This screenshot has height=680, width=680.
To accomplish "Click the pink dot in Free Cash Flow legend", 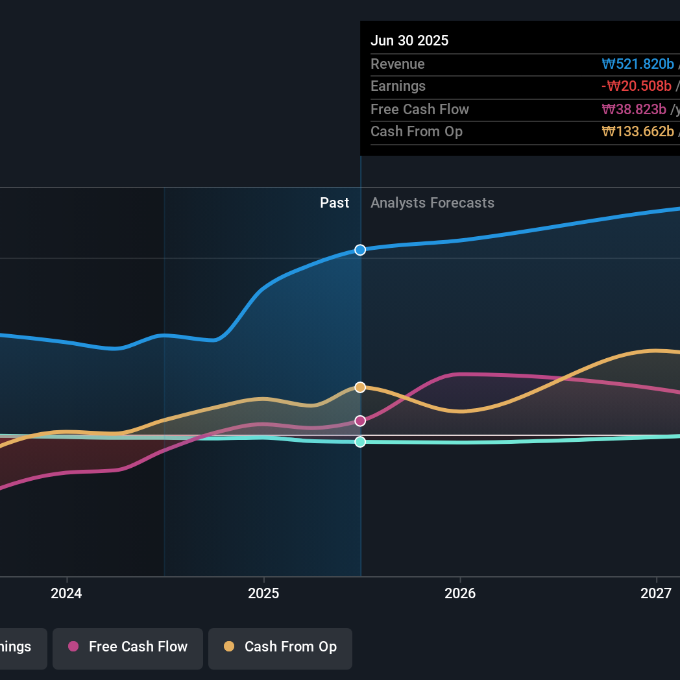I will [73, 646].
